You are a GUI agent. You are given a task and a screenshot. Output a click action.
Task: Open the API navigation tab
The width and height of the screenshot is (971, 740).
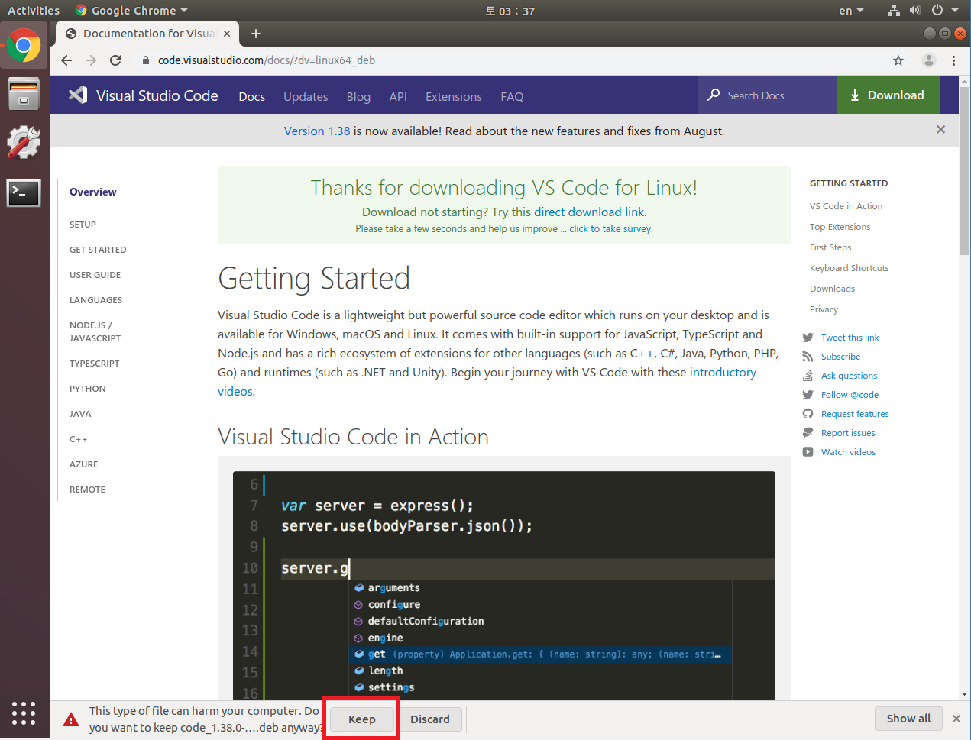tap(398, 96)
